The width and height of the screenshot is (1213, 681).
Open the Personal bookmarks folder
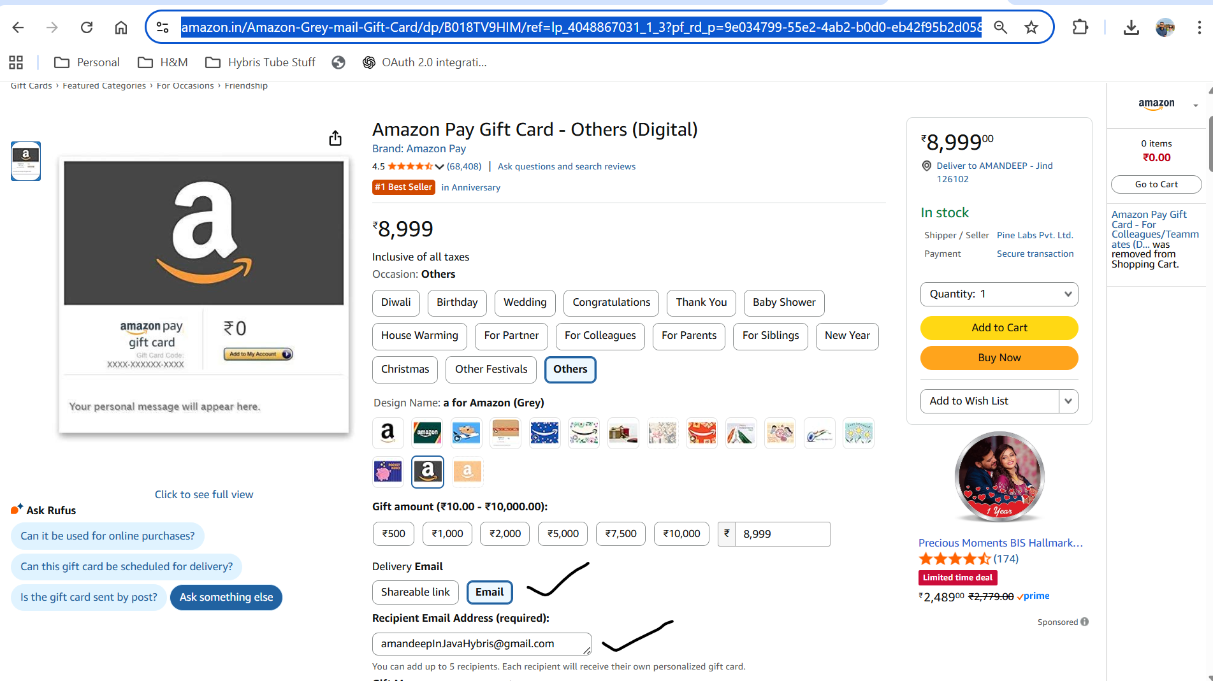[87, 62]
